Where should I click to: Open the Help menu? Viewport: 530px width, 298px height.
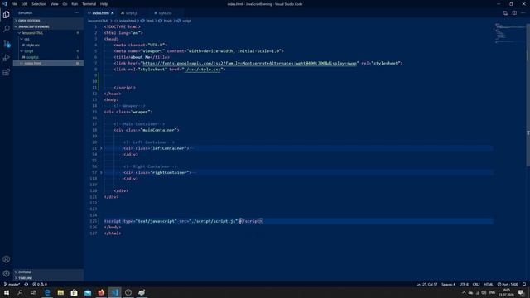click(104, 4)
